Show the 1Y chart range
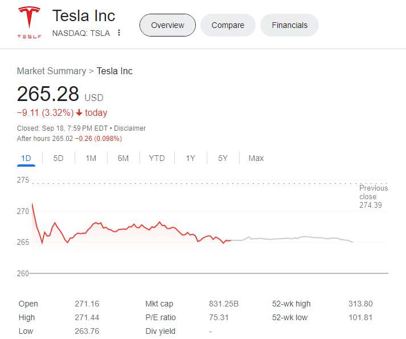Viewport: 406px width, 339px height. pos(190,158)
